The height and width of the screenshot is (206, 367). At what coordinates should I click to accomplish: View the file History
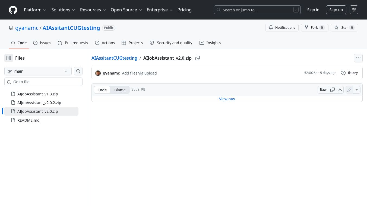point(350,73)
